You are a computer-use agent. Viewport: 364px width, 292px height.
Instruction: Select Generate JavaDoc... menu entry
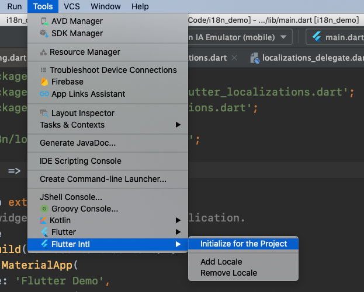click(78, 143)
